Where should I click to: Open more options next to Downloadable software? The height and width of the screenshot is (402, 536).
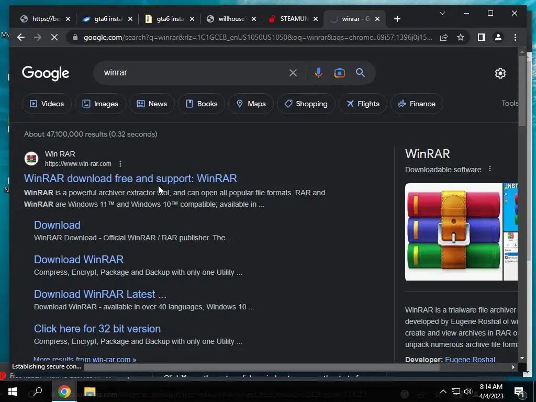click(490, 169)
